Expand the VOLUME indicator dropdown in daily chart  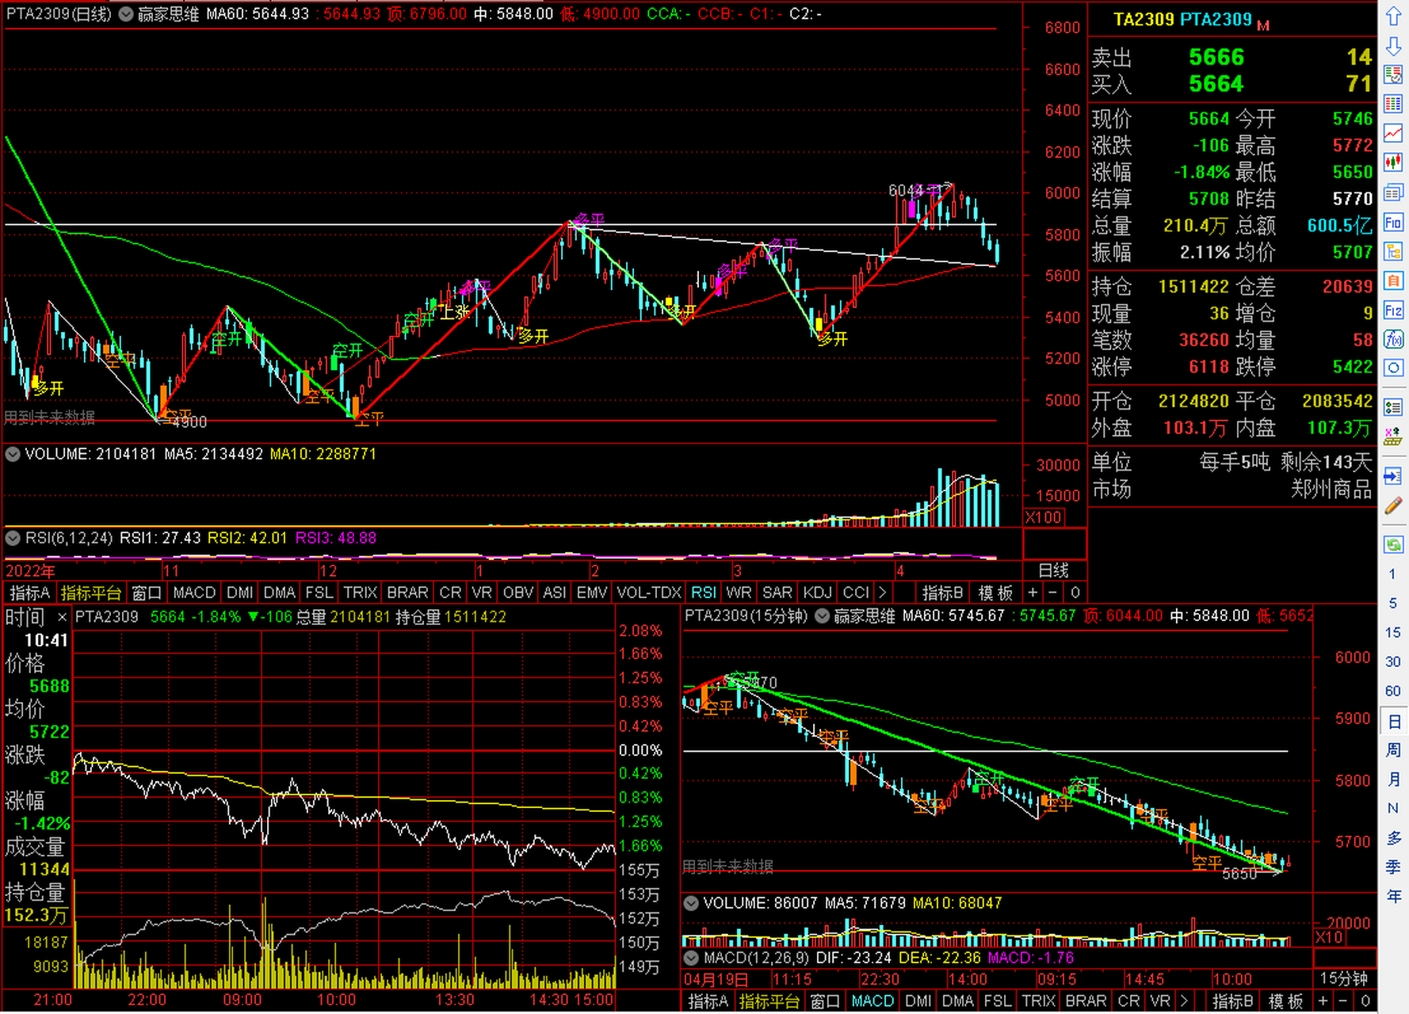[x=13, y=454]
